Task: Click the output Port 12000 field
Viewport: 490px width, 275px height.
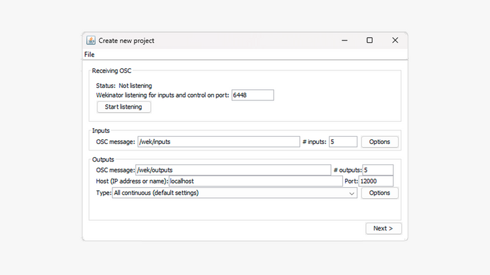Action: point(376,181)
